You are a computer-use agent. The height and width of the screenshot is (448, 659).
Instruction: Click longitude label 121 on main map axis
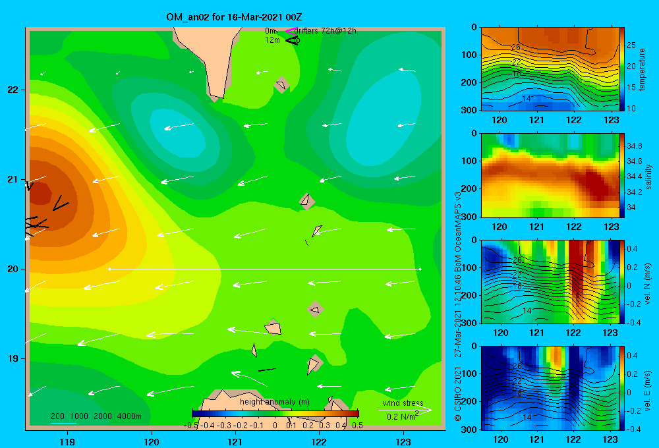(235, 441)
